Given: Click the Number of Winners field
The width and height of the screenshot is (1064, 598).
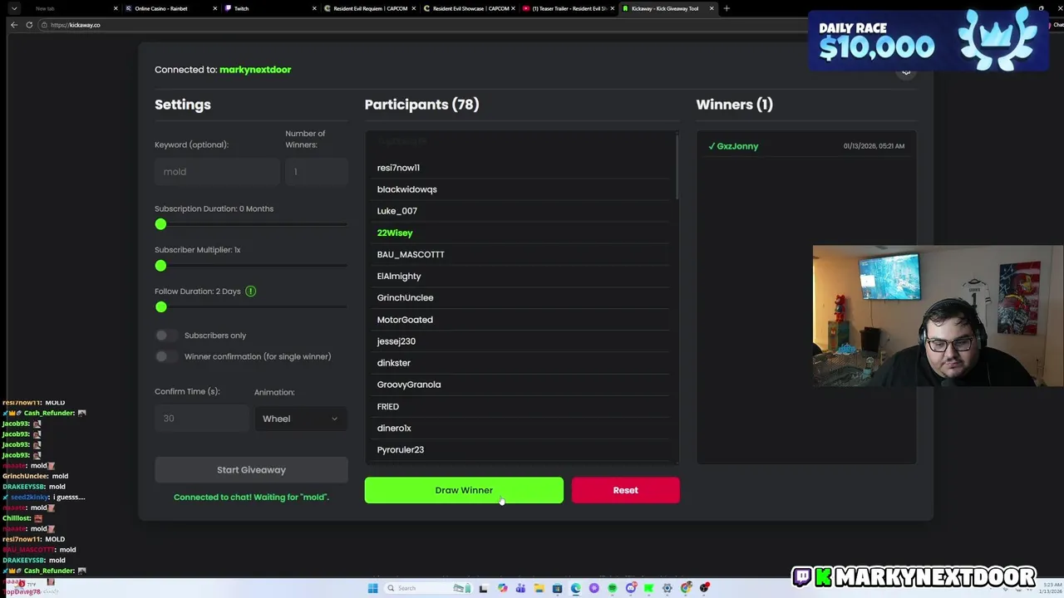Looking at the screenshot, I should click(x=316, y=172).
